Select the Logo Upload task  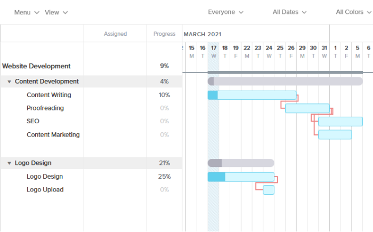(x=45, y=189)
